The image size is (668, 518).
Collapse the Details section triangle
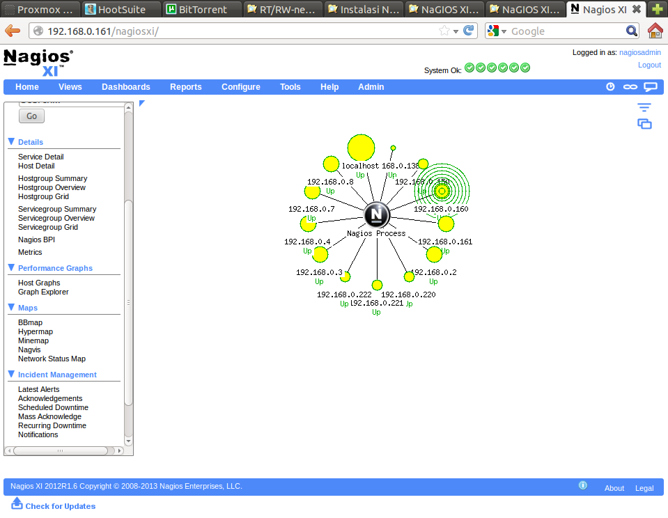[11, 141]
